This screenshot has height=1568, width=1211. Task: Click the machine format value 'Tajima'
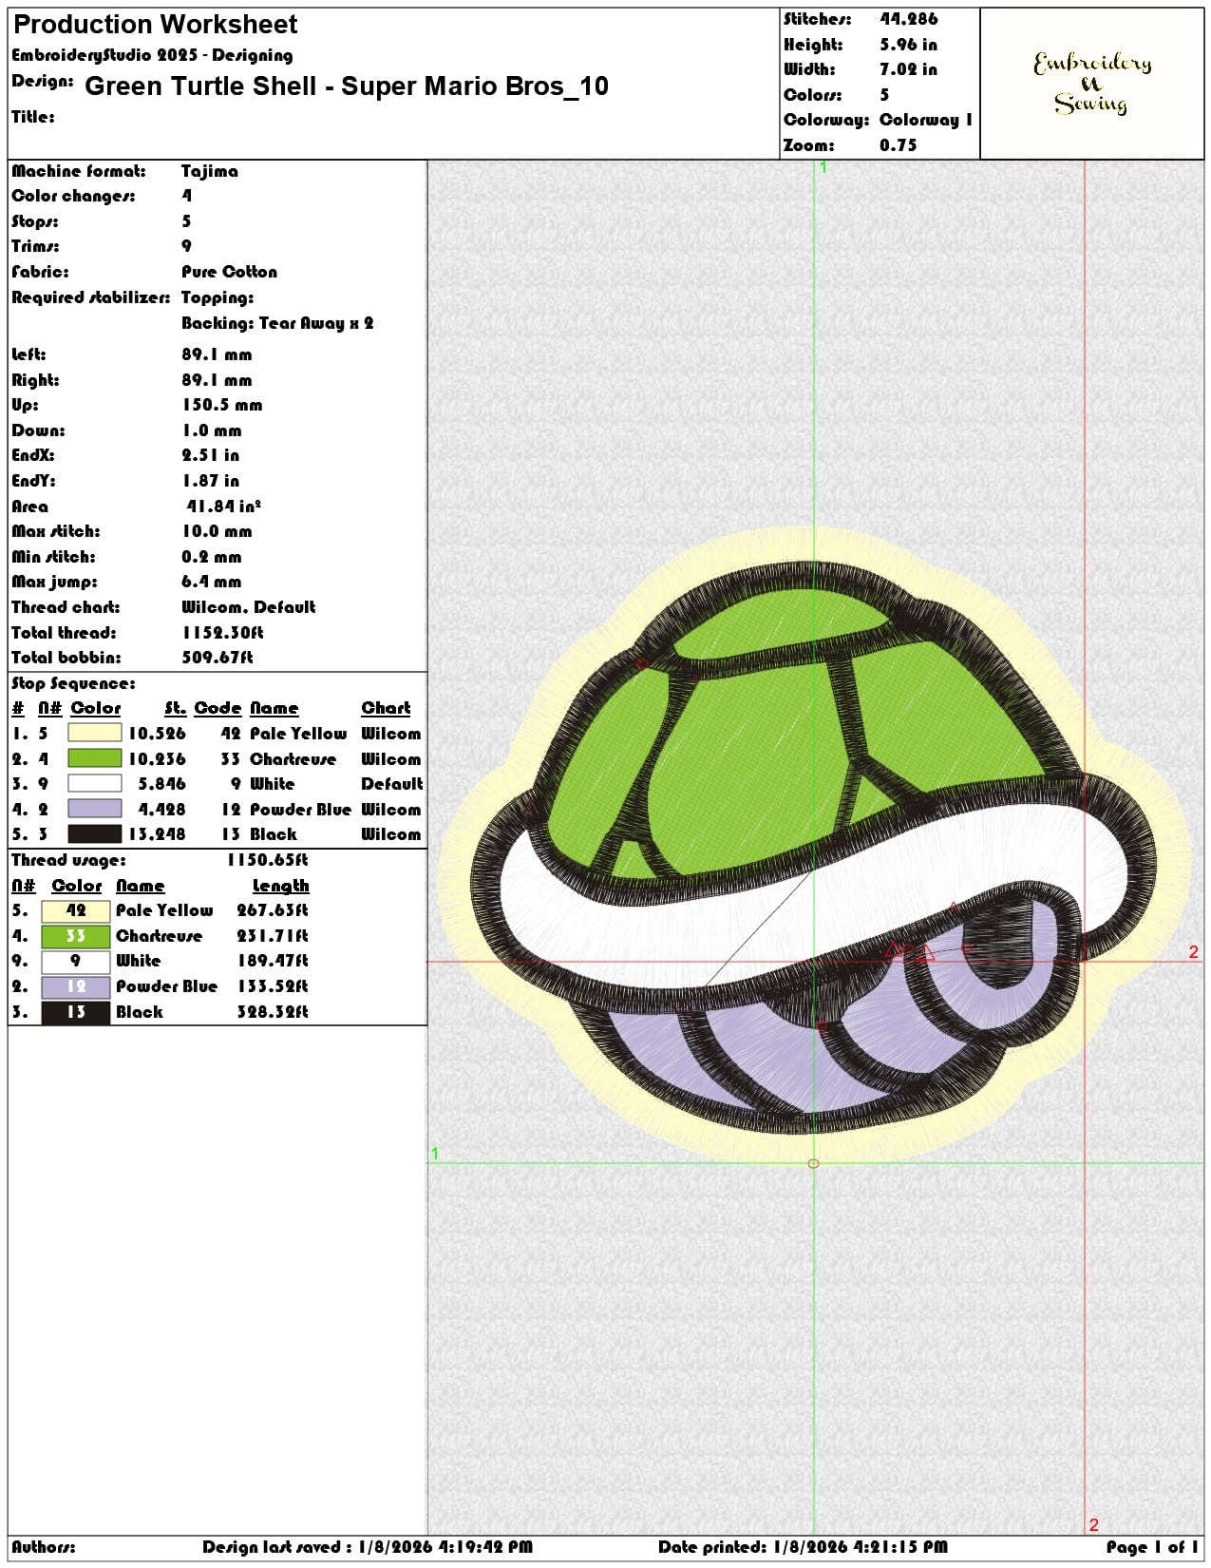pos(210,171)
